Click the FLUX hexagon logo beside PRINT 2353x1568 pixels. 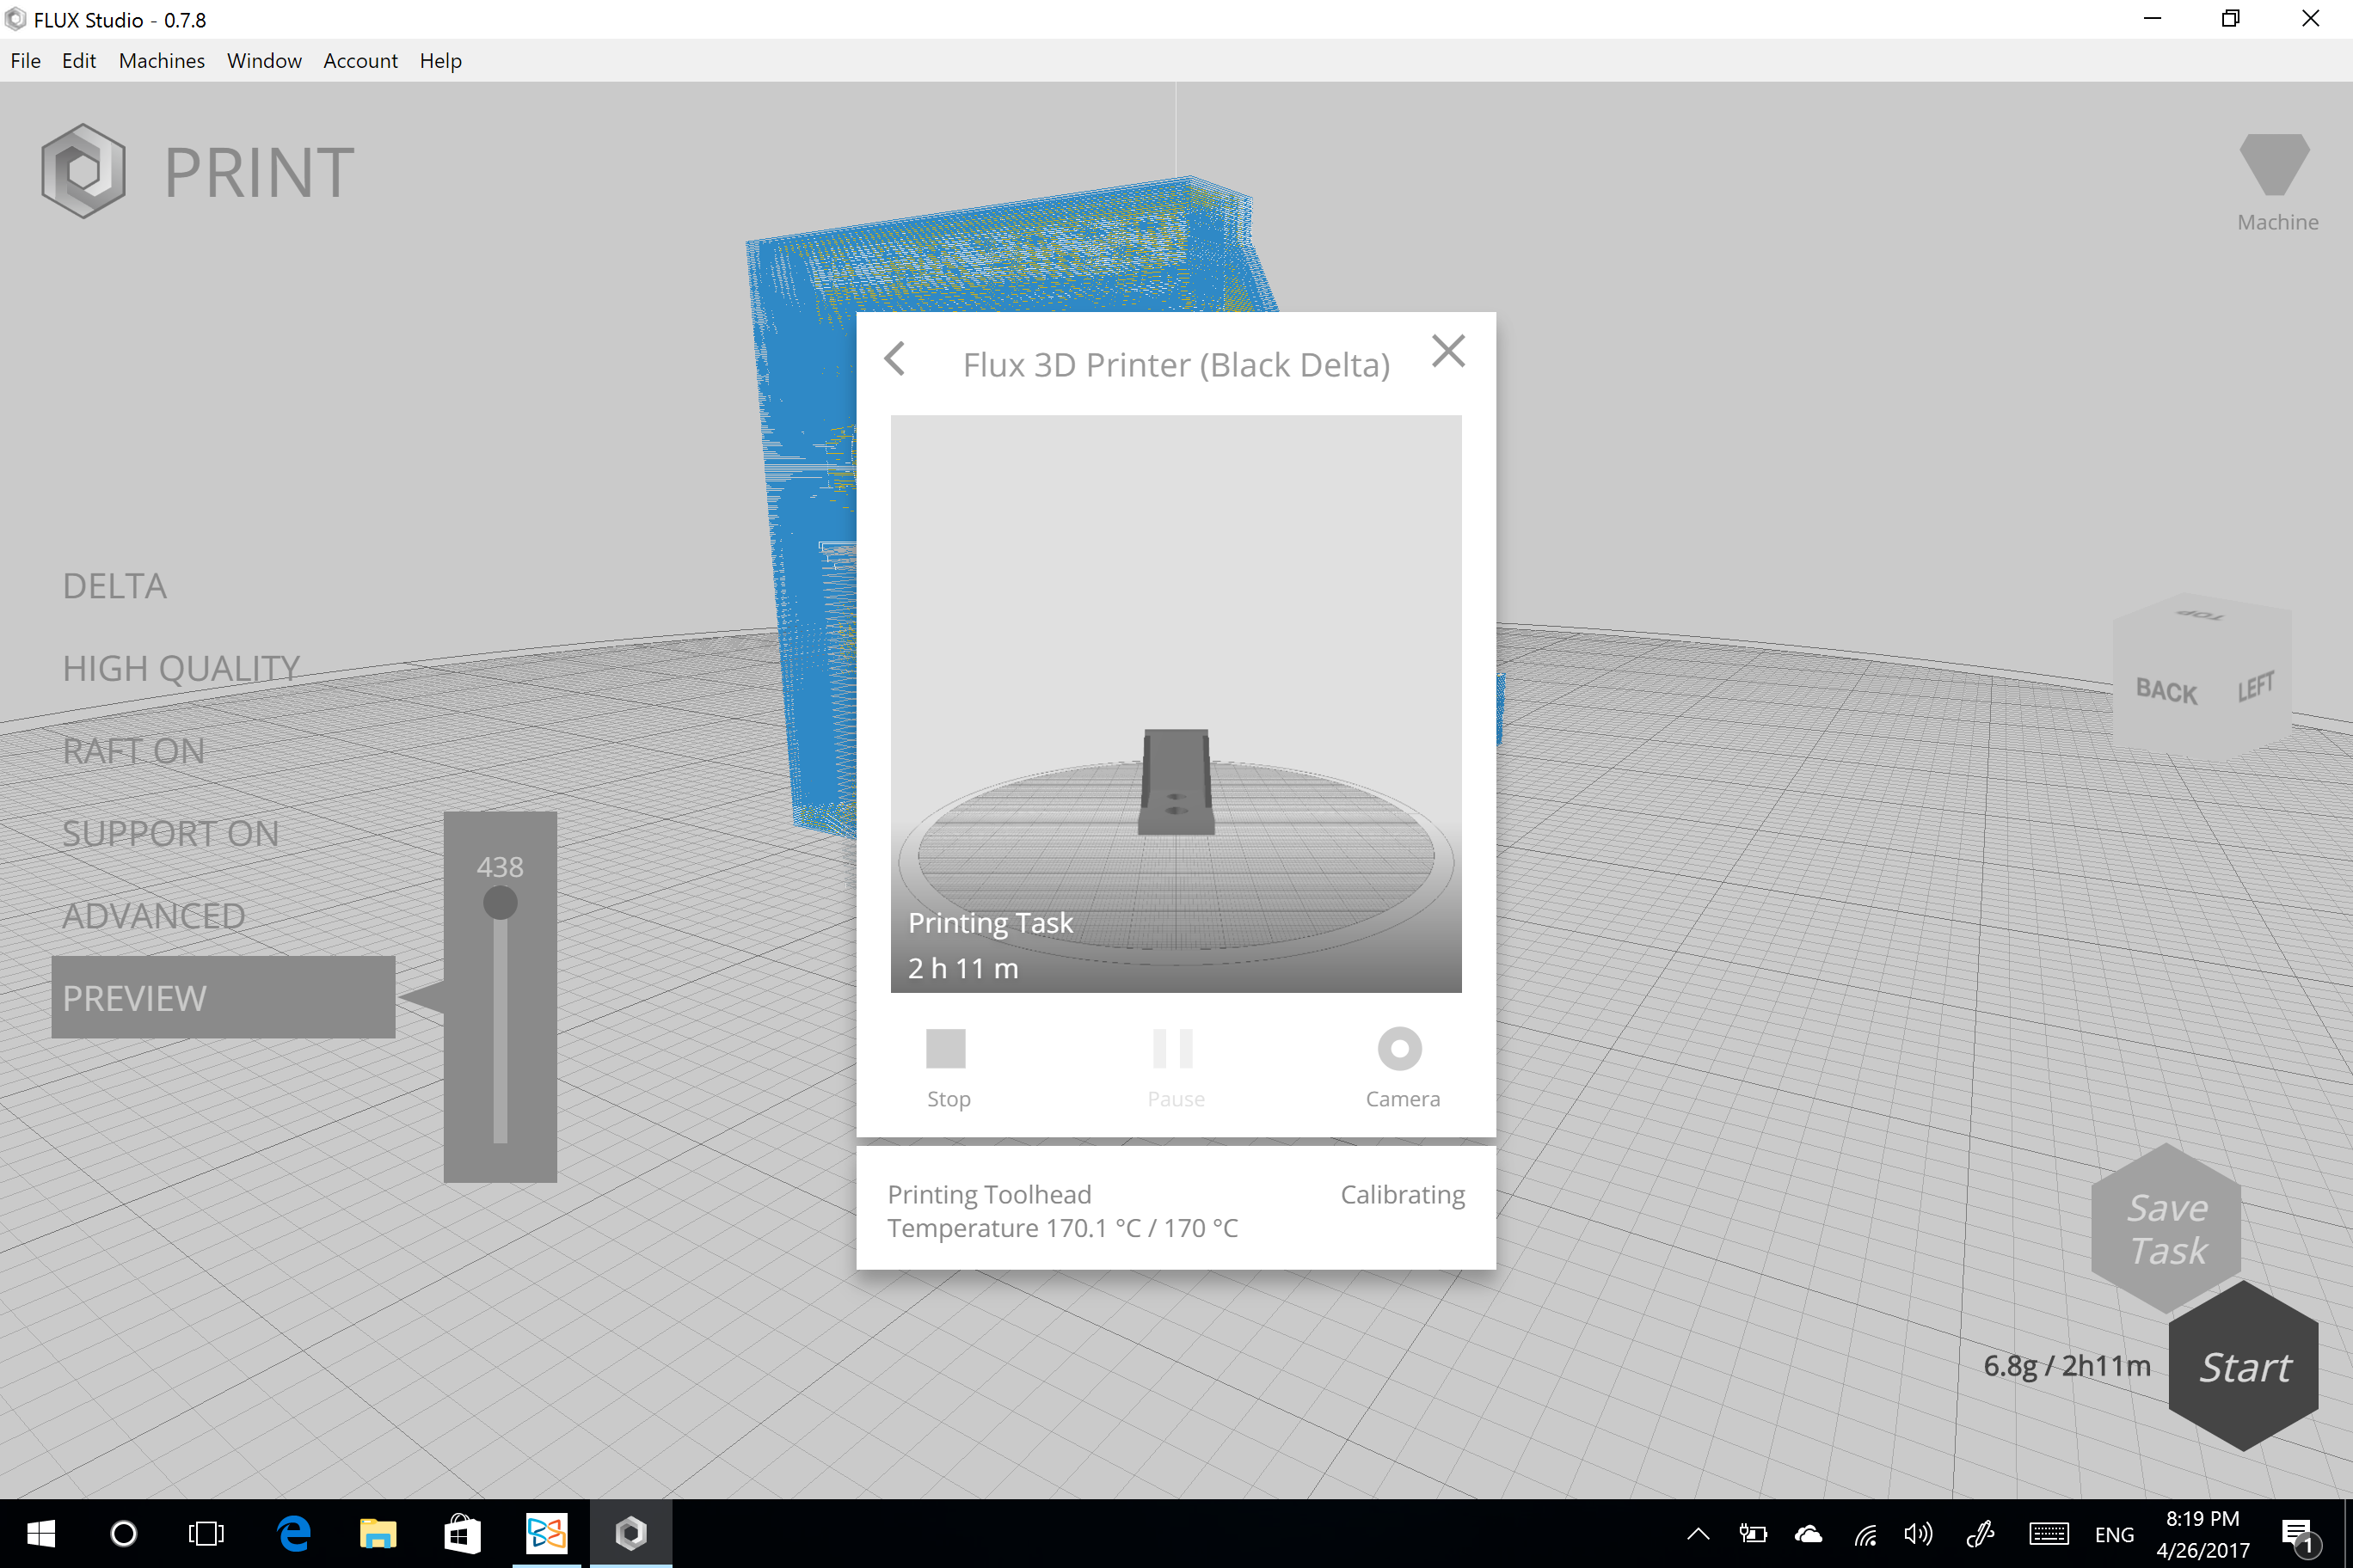84,171
